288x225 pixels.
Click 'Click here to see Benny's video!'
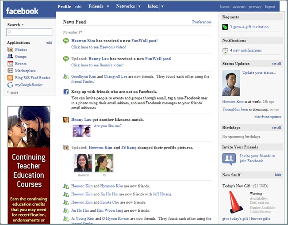[x=97, y=65]
